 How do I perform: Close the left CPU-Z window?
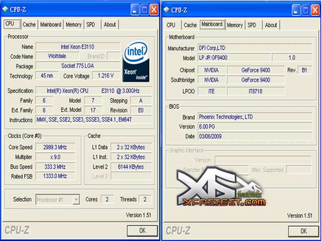(x=154, y=10)
